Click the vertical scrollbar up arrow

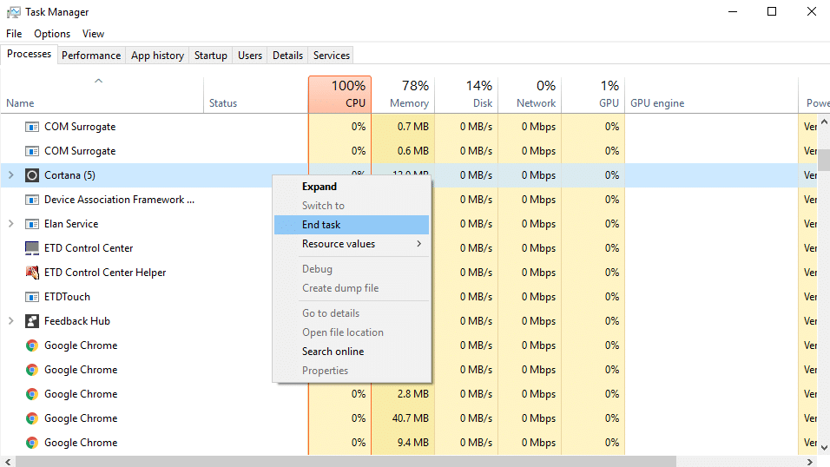point(824,122)
